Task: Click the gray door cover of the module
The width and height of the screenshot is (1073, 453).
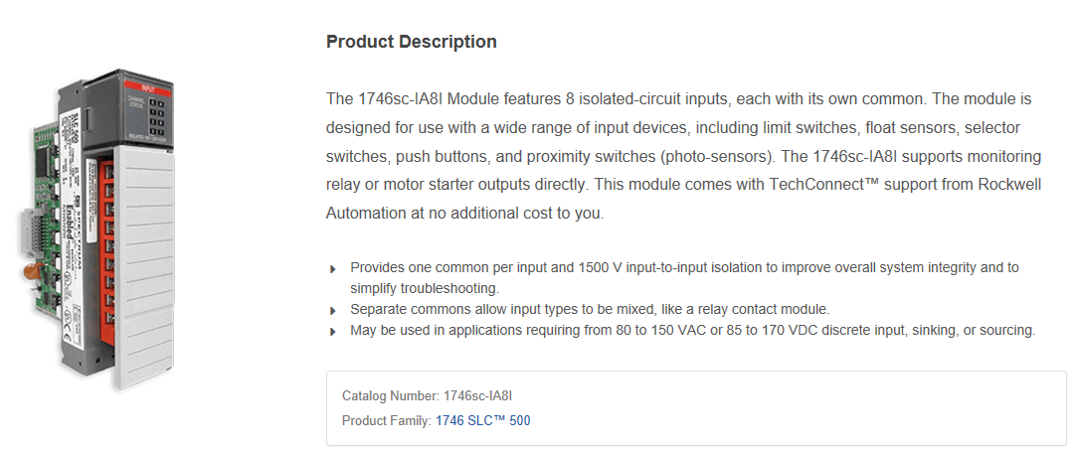Action: click(144, 266)
